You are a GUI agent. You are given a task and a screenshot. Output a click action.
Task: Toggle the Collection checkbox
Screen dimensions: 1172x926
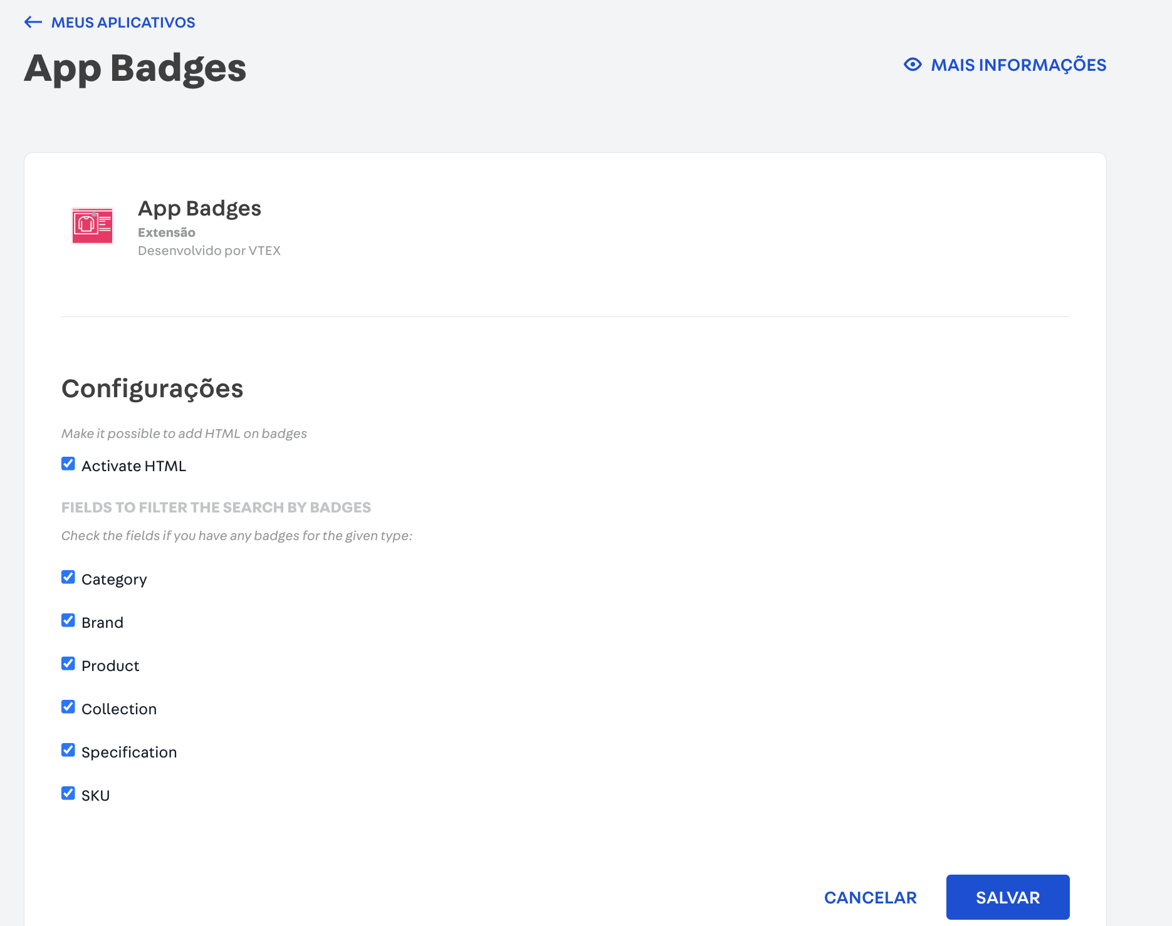[x=68, y=707]
